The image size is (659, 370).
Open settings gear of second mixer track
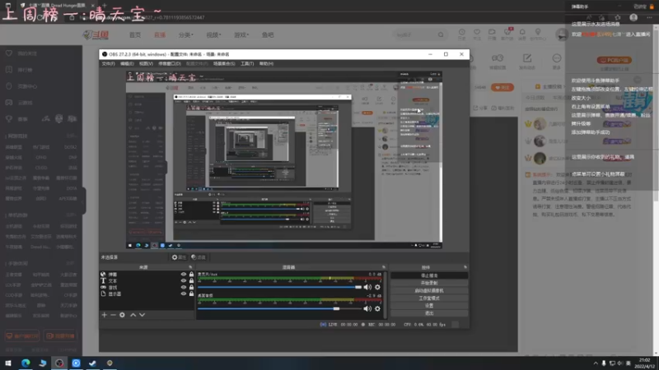[377, 309]
